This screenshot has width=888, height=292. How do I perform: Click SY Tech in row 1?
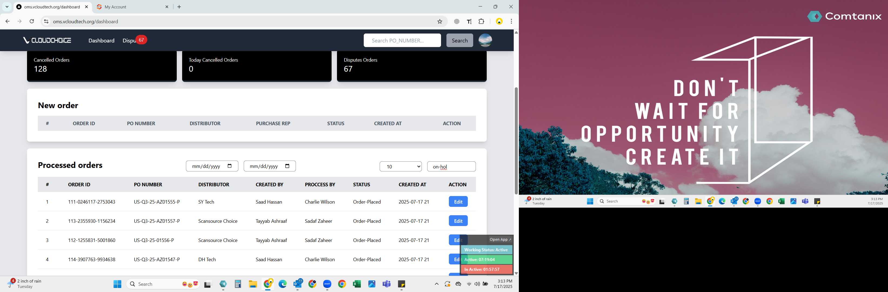pos(206,202)
